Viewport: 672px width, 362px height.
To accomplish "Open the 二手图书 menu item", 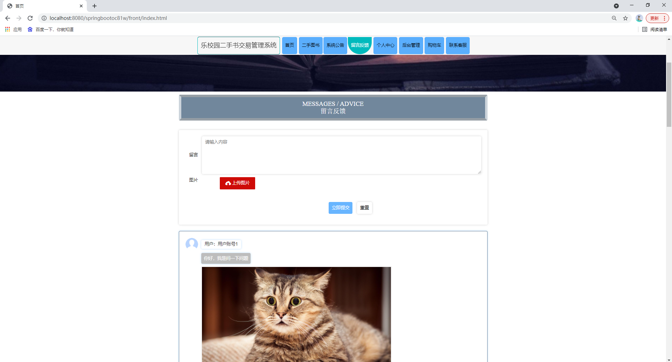I will pos(311,45).
